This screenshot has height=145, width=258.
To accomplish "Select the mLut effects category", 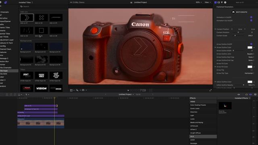I will [x=203, y=137].
